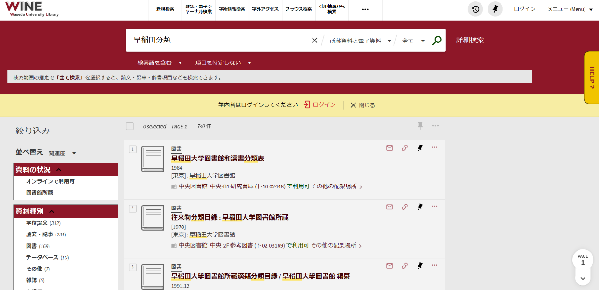Open the 新規検索 menu item

click(165, 9)
